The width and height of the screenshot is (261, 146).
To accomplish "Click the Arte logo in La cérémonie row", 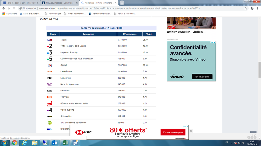I will pyautogui.click(x=50, y=71).
